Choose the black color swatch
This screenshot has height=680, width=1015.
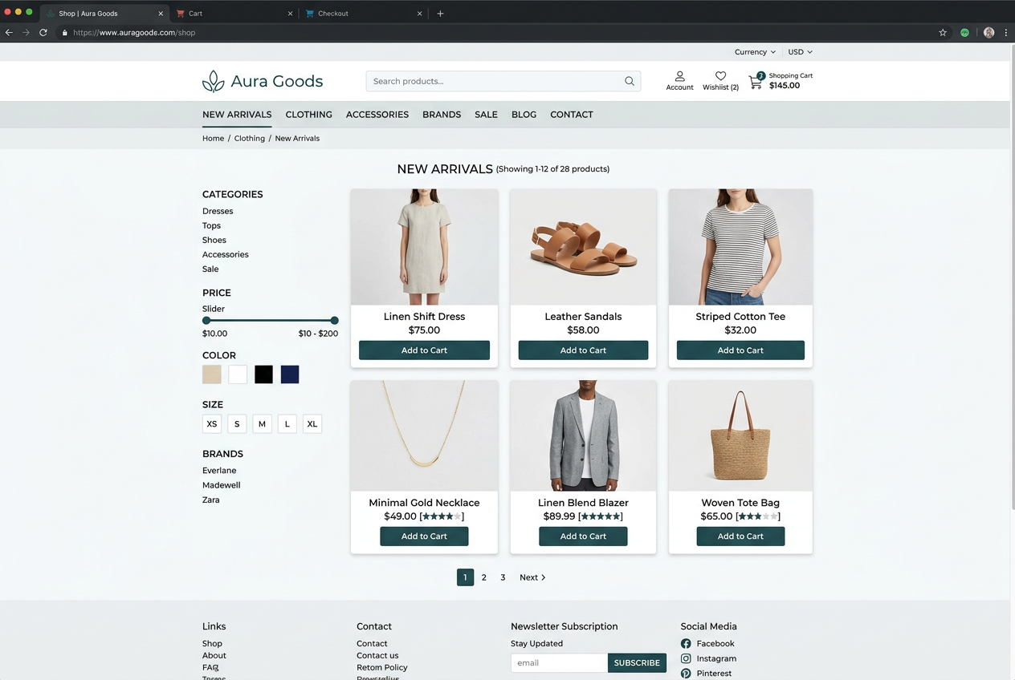[263, 374]
